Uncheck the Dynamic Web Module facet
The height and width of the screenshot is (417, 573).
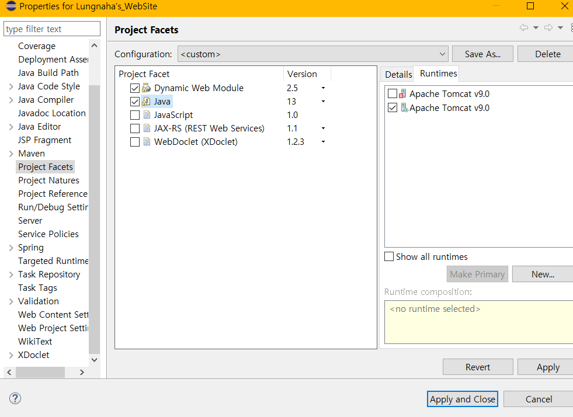tap(135, 88)
